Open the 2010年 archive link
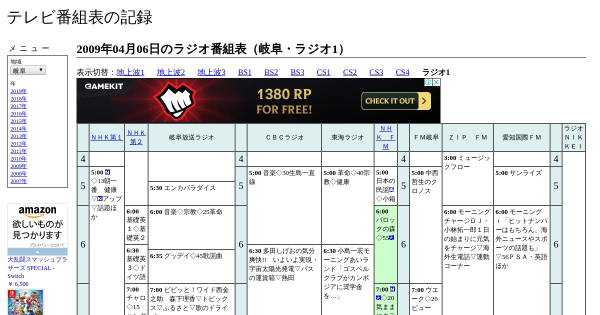This screenshot has height=315, width=600. click(18, 158)
